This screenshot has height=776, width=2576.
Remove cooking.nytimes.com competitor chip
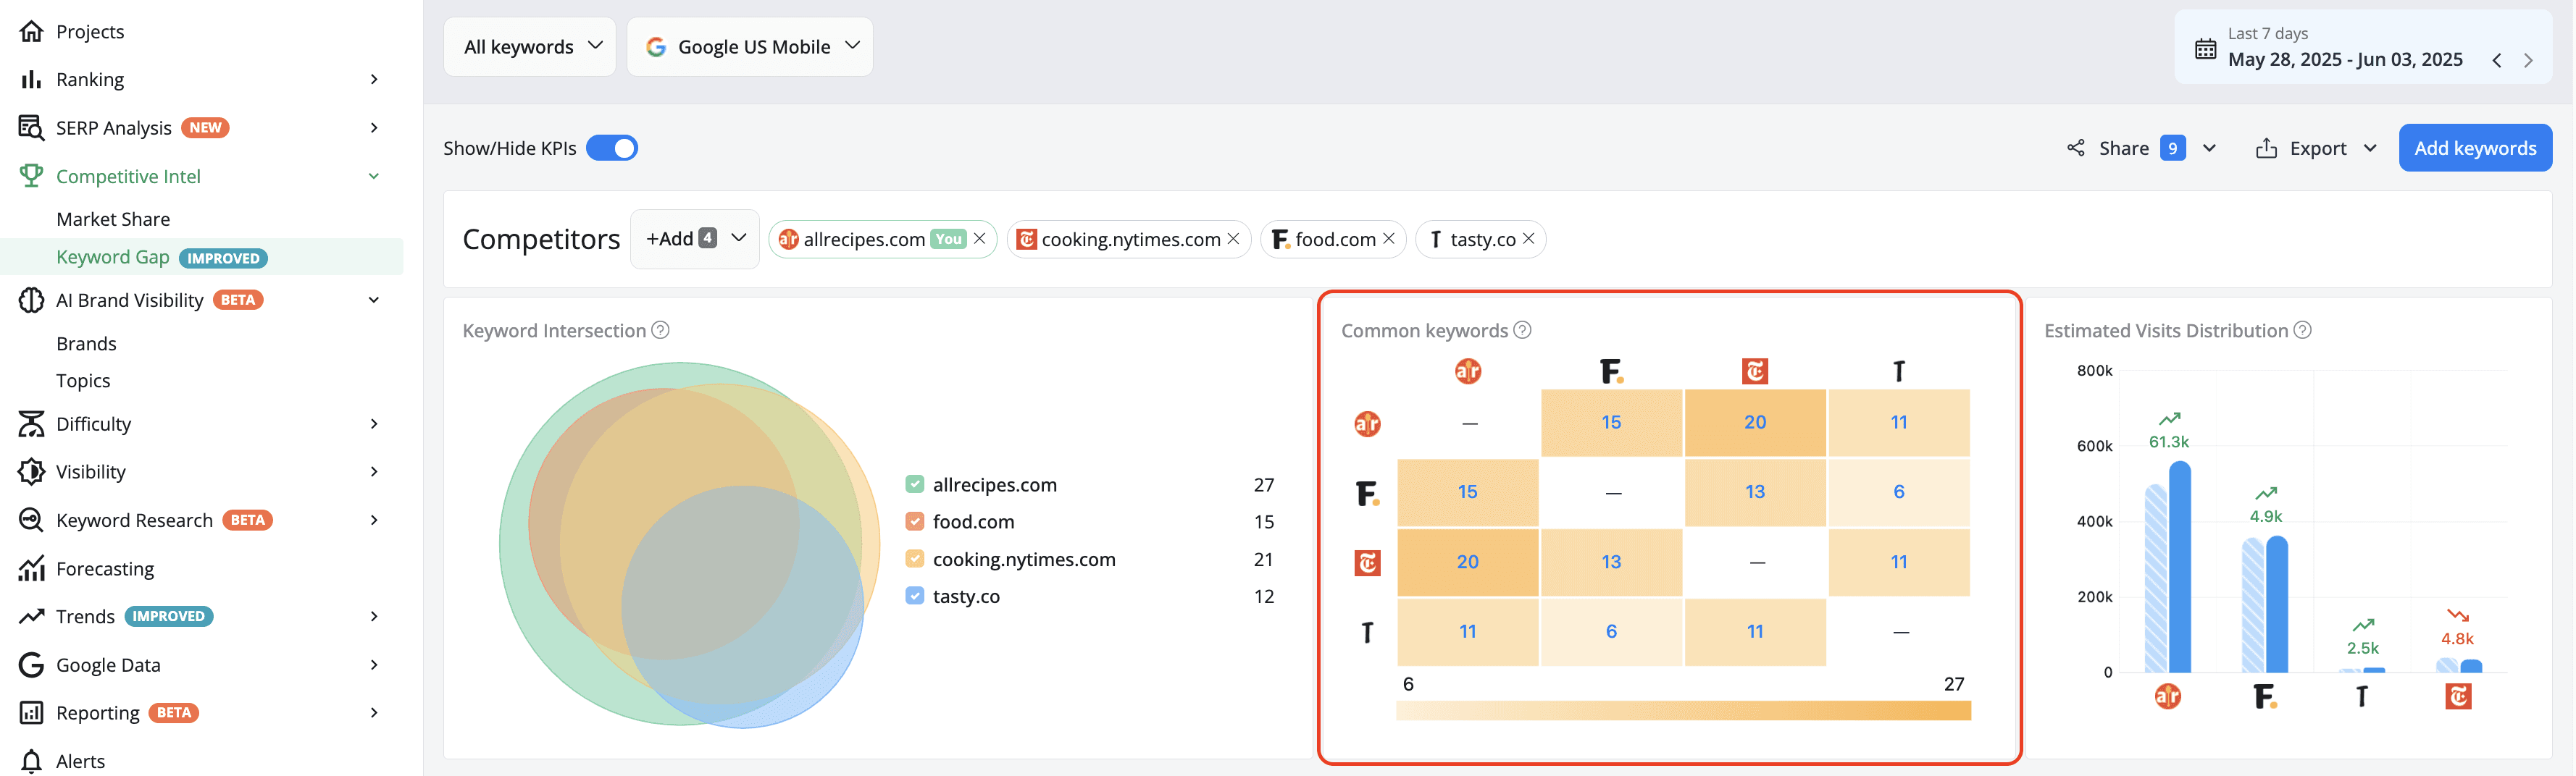pos(1233,239)
